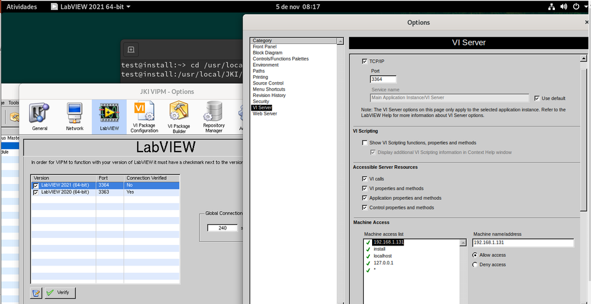
Task: Select the Deny access radio button
Action: click(475, 264)
